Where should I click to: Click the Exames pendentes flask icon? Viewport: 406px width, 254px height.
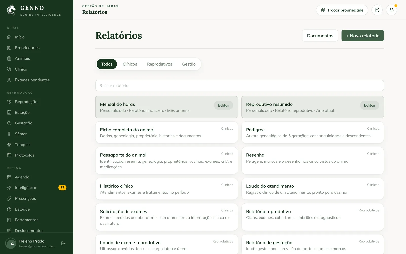point(9,80)
